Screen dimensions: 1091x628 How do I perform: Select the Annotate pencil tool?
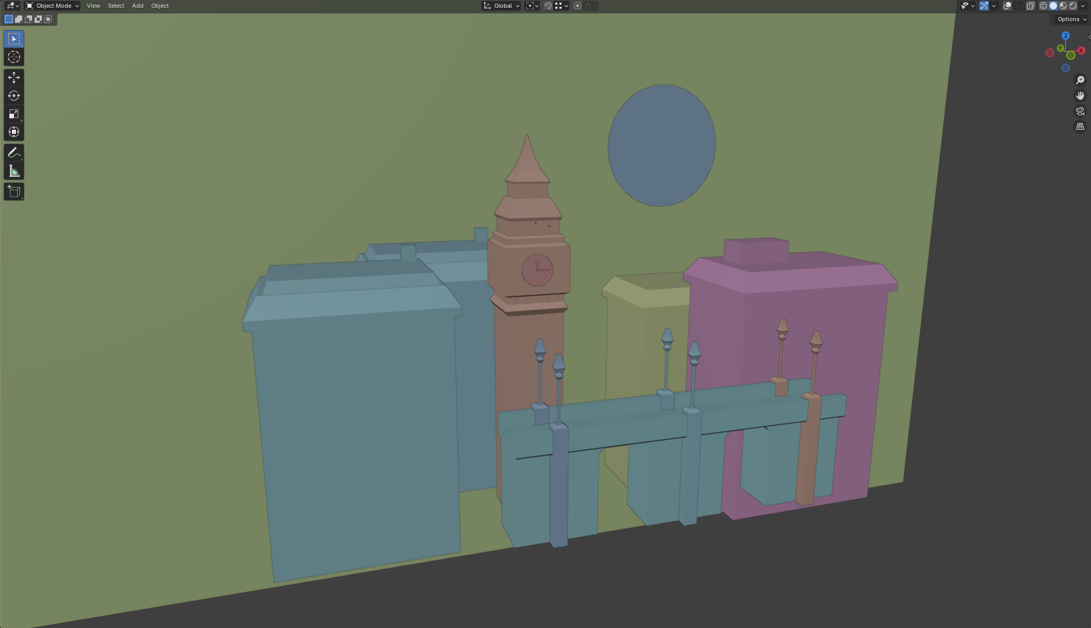[x=14, y=152]
